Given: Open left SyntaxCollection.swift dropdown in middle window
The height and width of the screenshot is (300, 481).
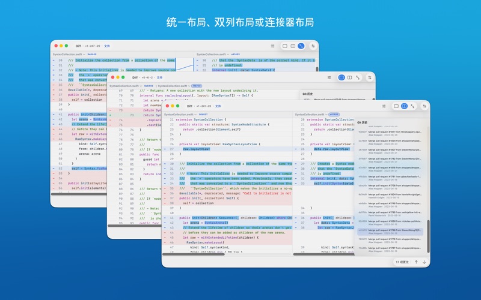Looking at the screenshot, I should [126, 86].
